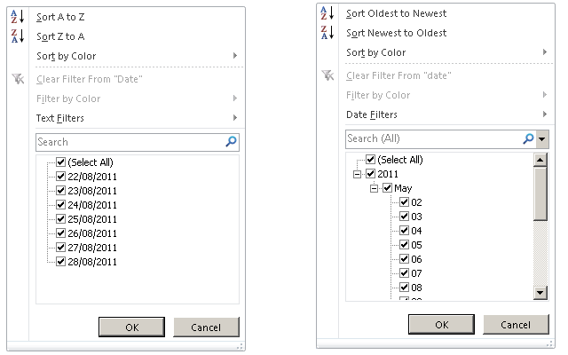
Task: Uncheck the 24/08/2011 checkbox
Action: (x=60, y=205)
